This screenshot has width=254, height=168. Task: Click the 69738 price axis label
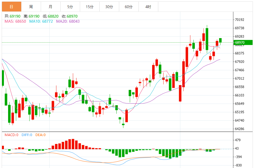239,28
